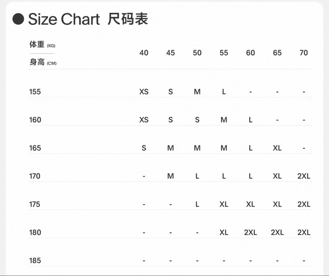Viewport: 329px width, 276px height.
Task: Click the L size in the 175 row
Action: [197, 204]
